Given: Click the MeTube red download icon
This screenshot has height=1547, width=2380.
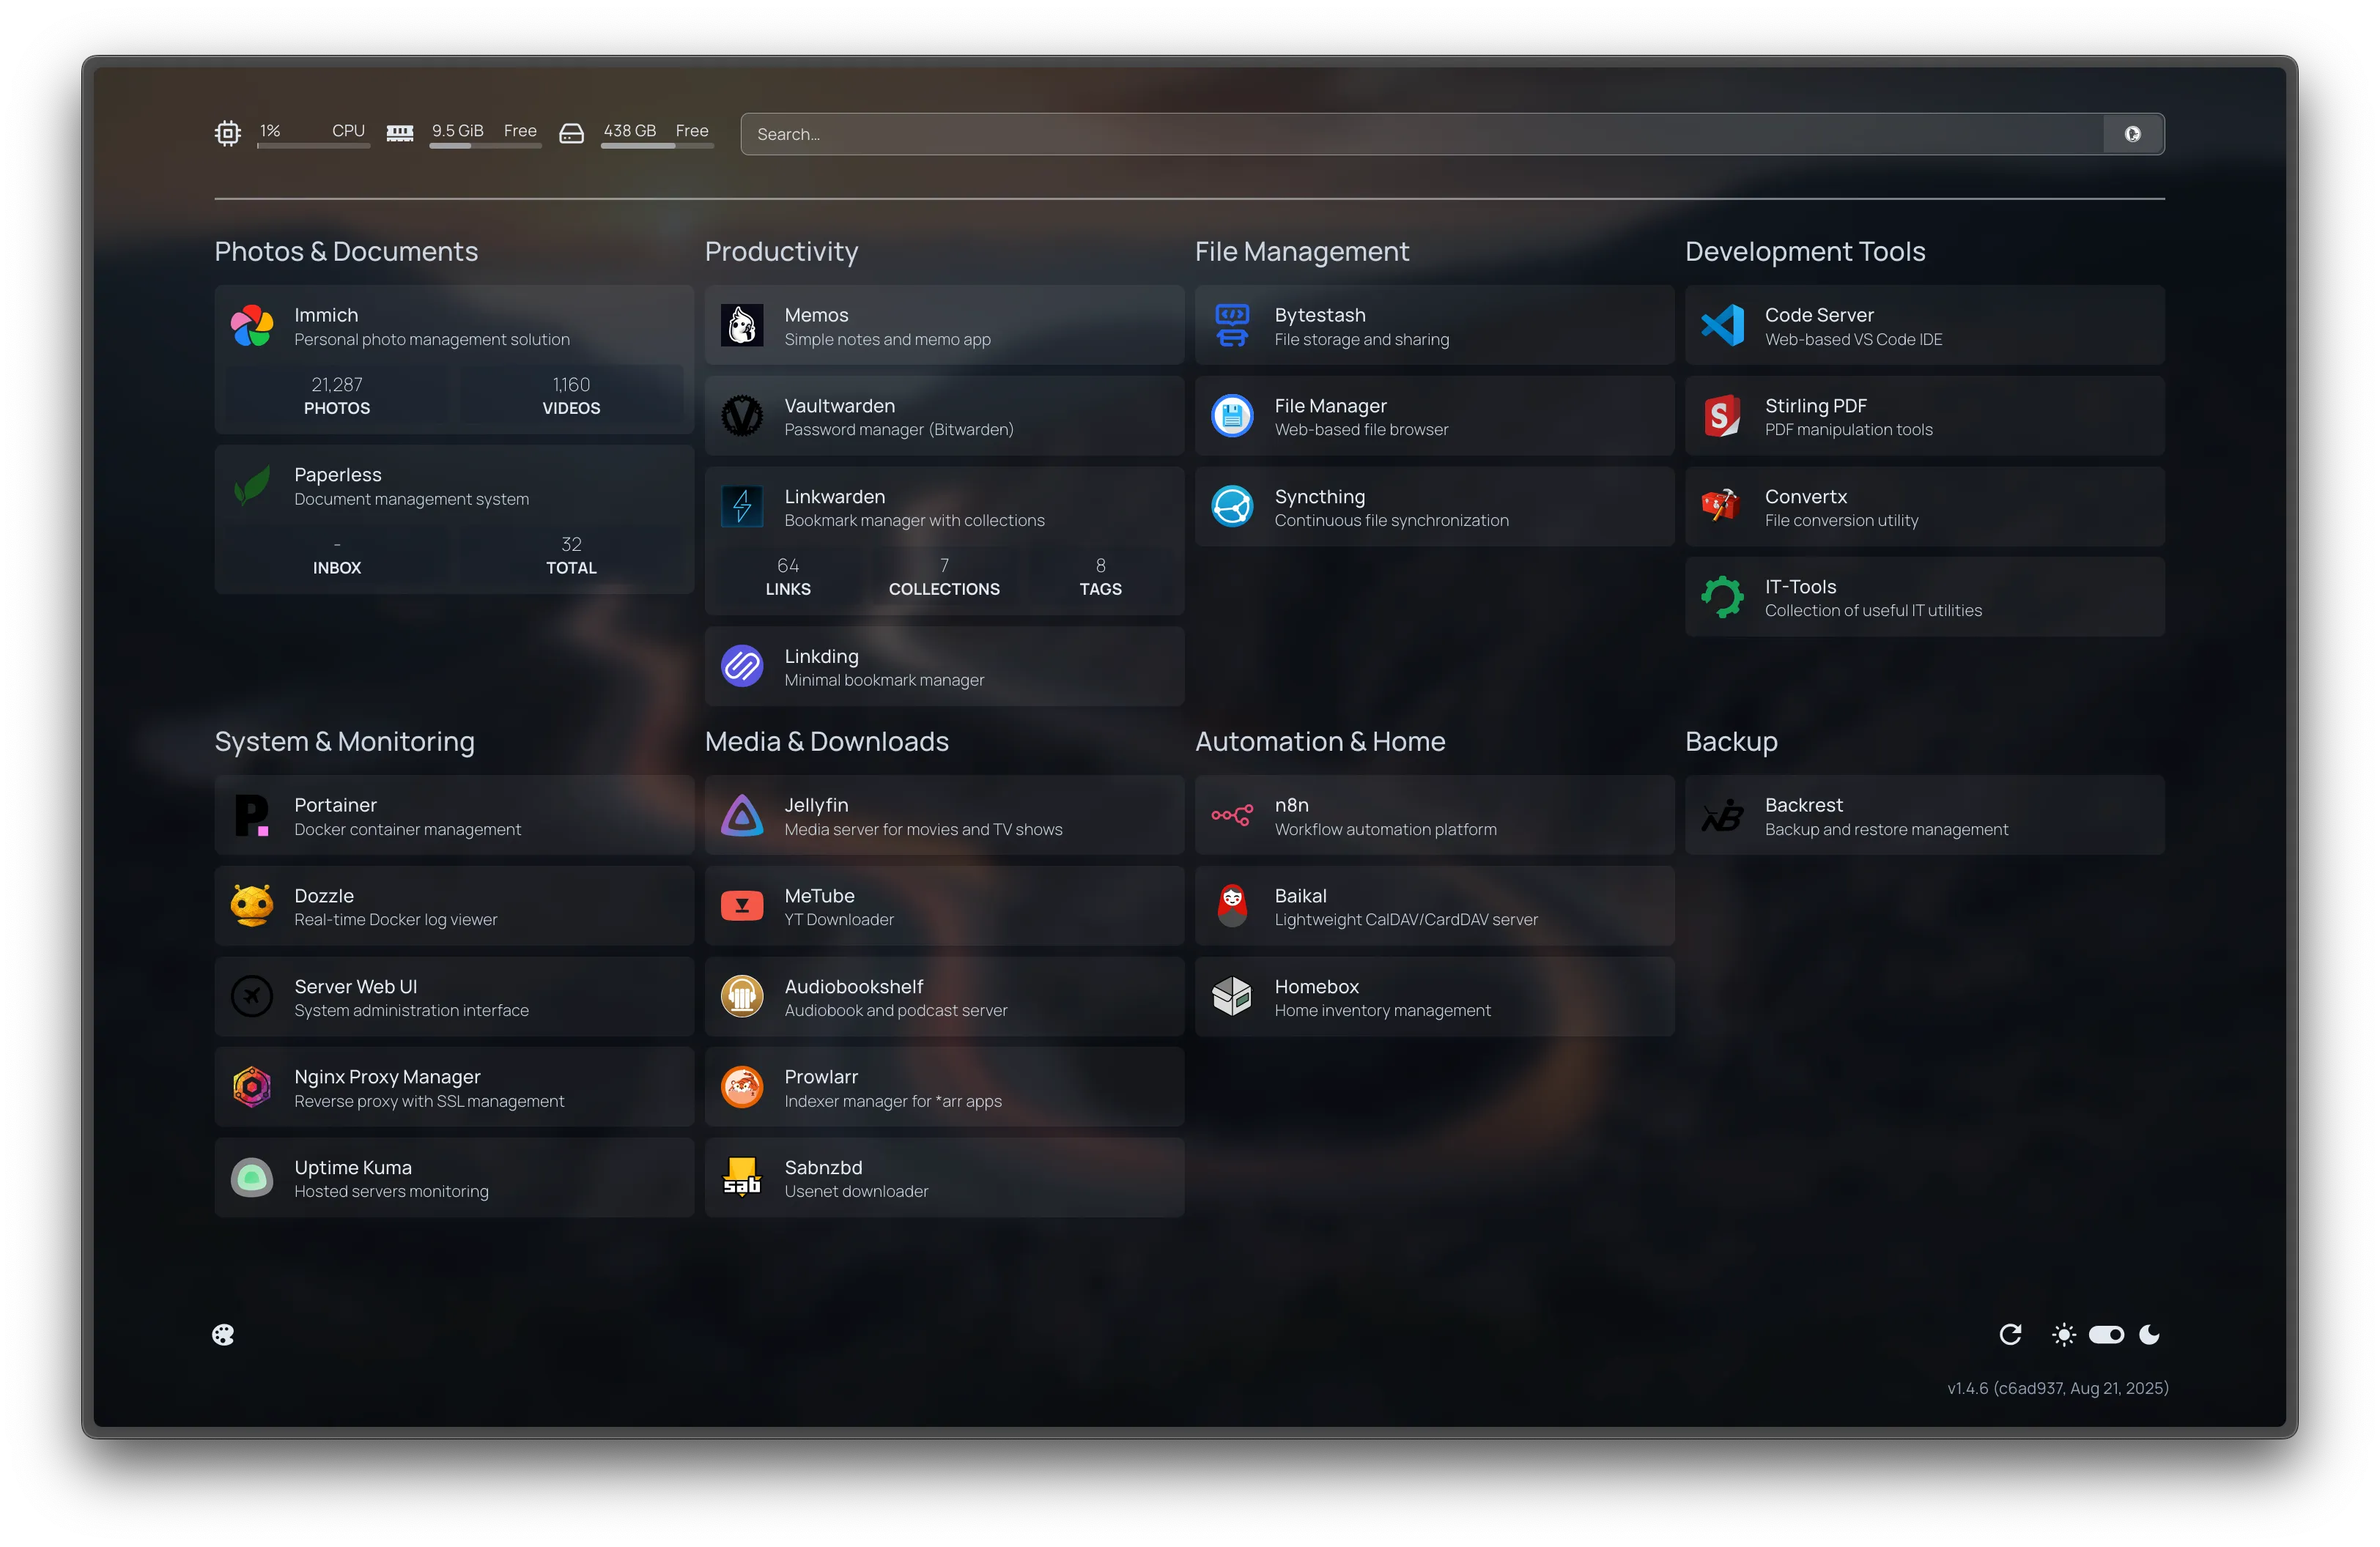Looking at the screenshot, I should [x=742, y=906].
